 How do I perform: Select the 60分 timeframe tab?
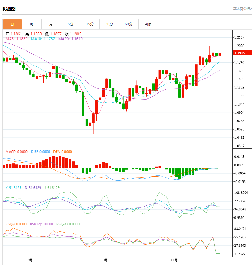128,24
